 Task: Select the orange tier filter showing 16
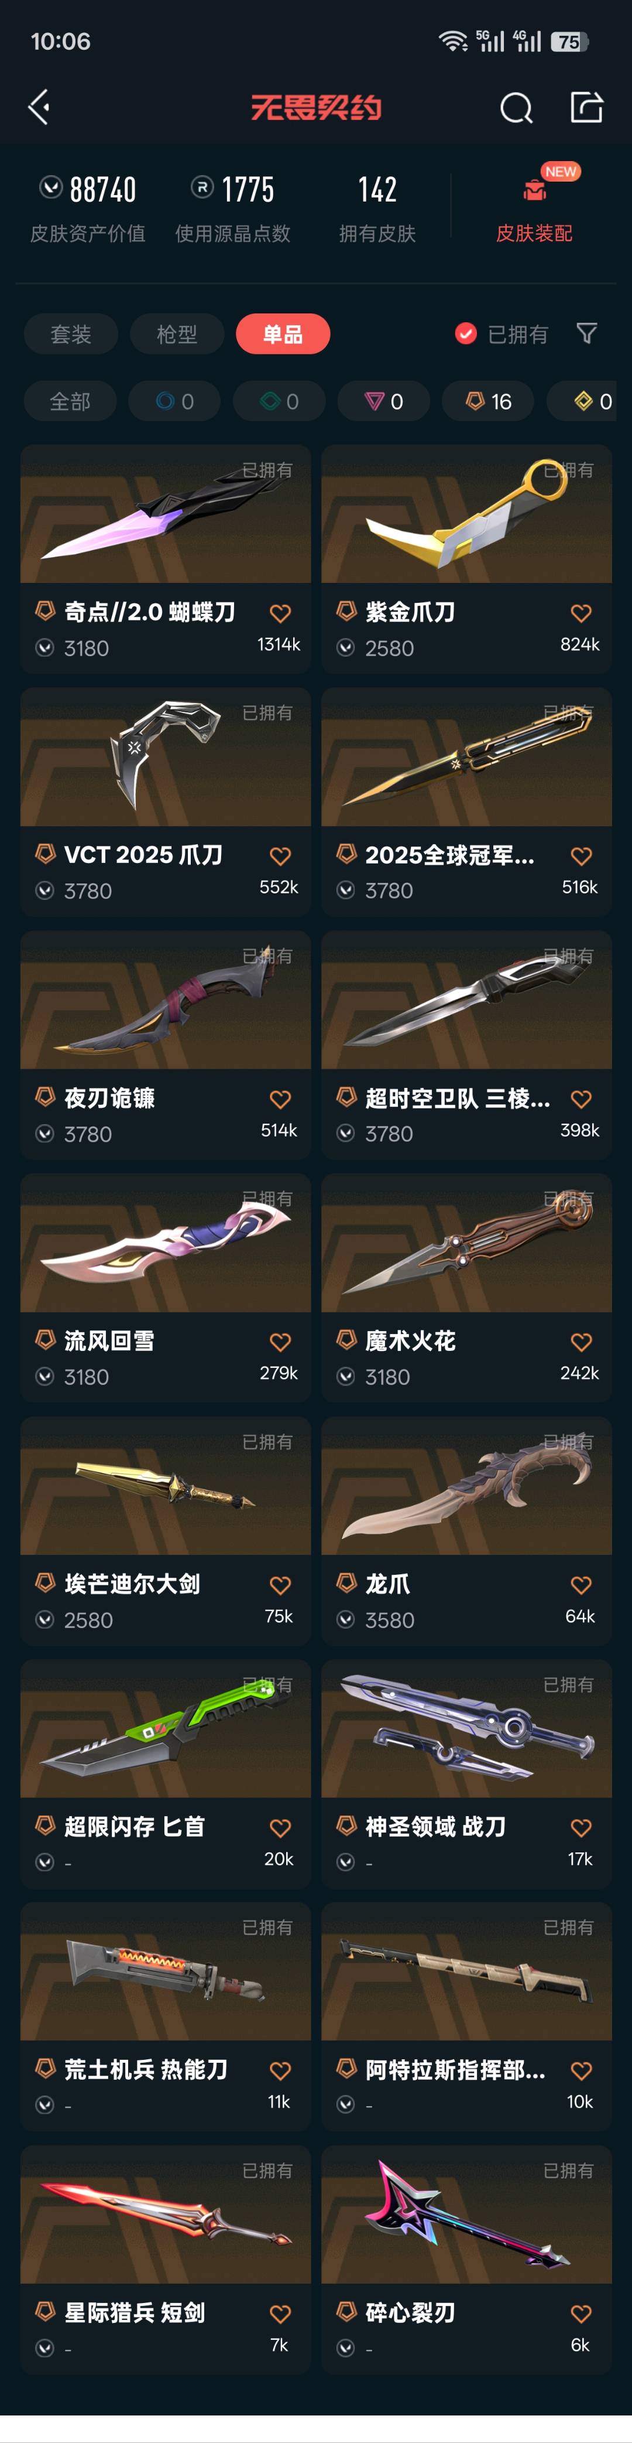[x=488, y=401]
